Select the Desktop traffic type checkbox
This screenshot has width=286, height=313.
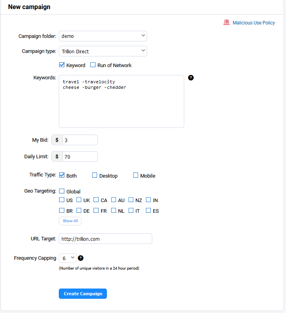pos(95,175)
